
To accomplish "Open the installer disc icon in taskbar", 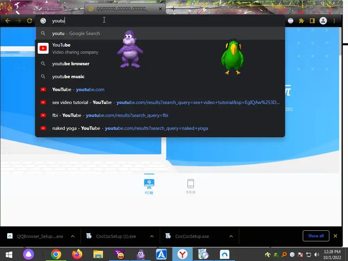I will coord(203,254).
